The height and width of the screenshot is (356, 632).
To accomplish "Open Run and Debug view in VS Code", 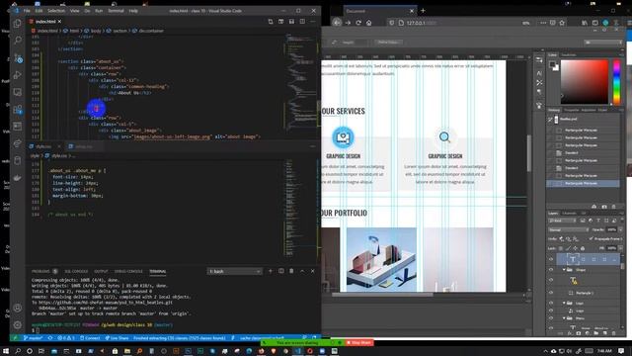I will click(x=18, y=75).
